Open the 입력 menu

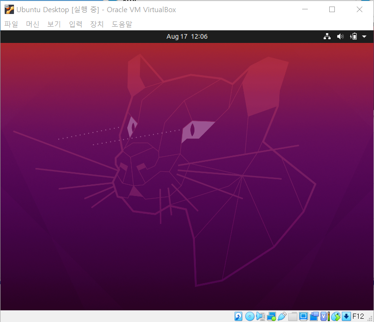(x=76, y=24)
